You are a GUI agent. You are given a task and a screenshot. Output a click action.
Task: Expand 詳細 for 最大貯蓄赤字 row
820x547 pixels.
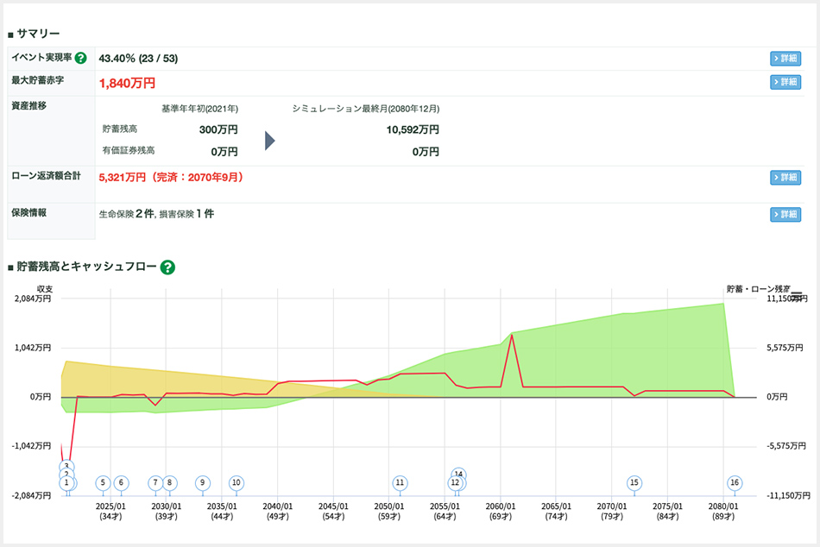pos(785,82)
